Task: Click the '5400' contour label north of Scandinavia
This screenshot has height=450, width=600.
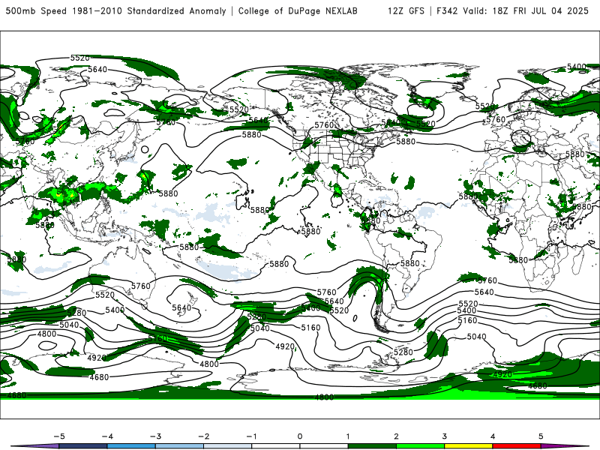Action: pos(577,67)
